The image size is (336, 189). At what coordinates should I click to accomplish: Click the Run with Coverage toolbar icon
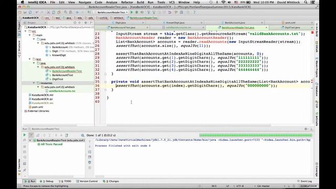(x=142, y=12)
